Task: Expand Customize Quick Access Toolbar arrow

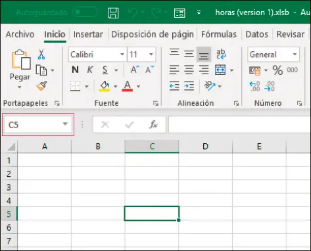Action: pyautogui.click(x=199, y=12)
